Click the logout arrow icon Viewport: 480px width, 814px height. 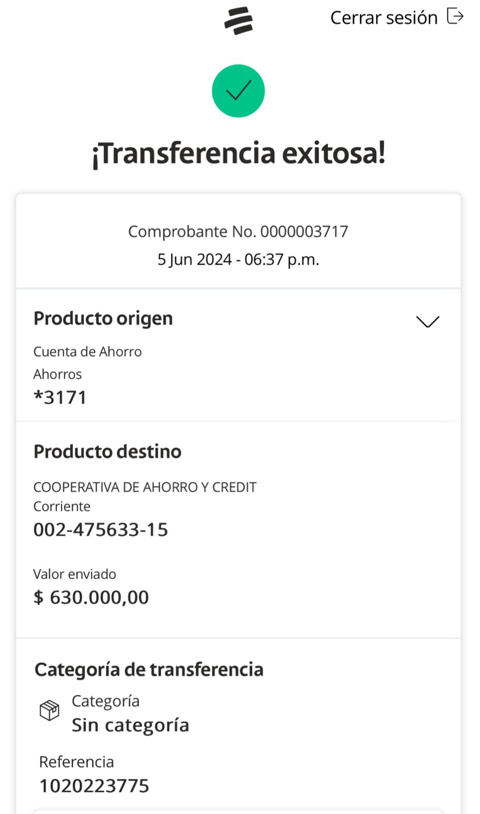pos(455,16)
